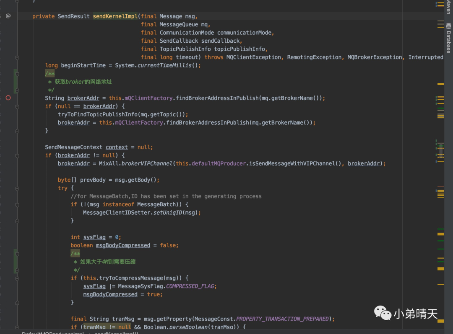Click isSendMessageWithVIPChannel in the code

[x=292, y=164]
